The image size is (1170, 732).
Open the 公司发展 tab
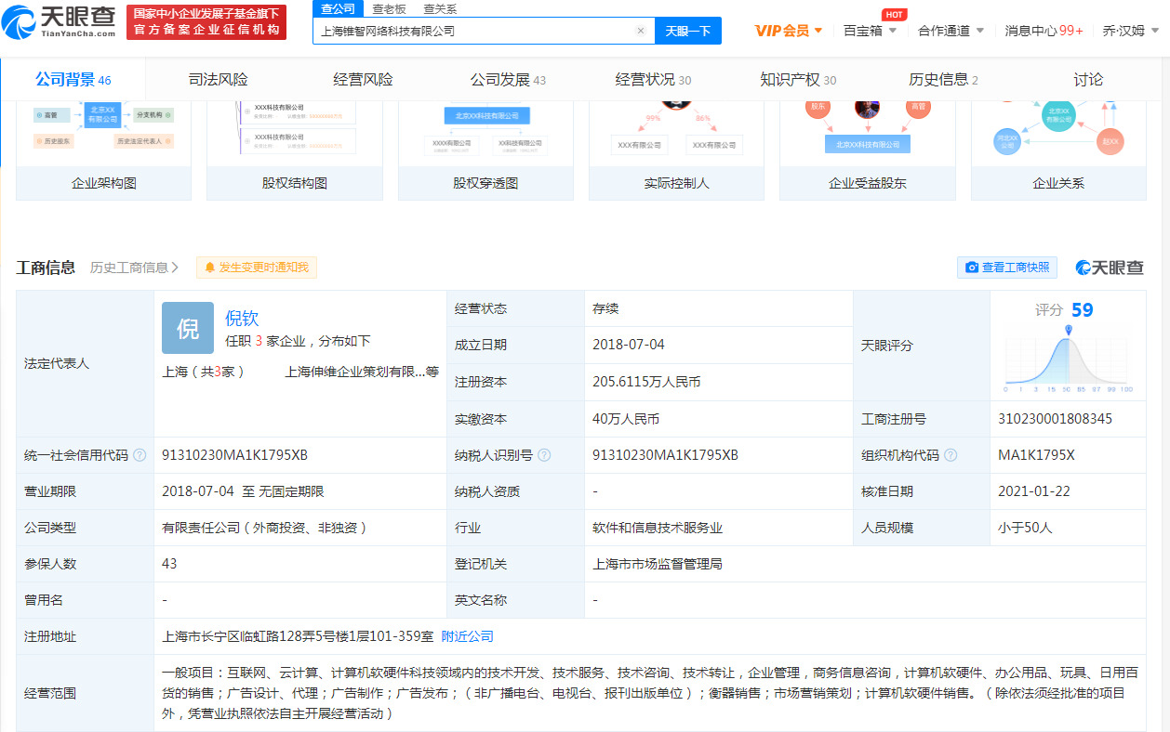pos(508,80)
